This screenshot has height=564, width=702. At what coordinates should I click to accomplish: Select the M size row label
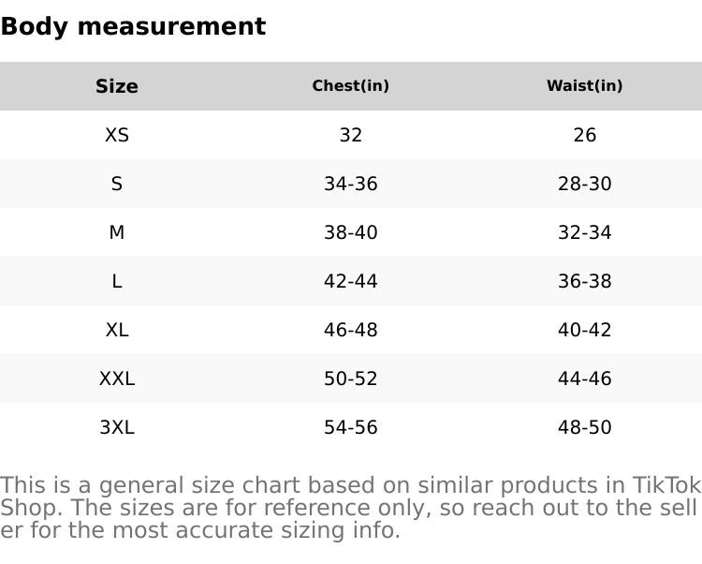point(117,232)
